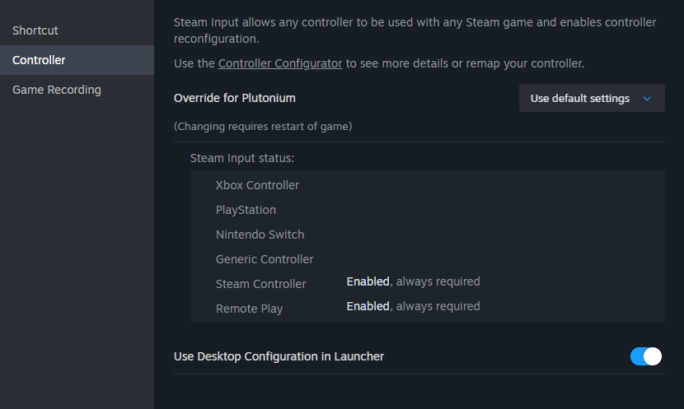Switch to the Game Recording tab
The image size is (684, 409).
[x=77, y=90]
